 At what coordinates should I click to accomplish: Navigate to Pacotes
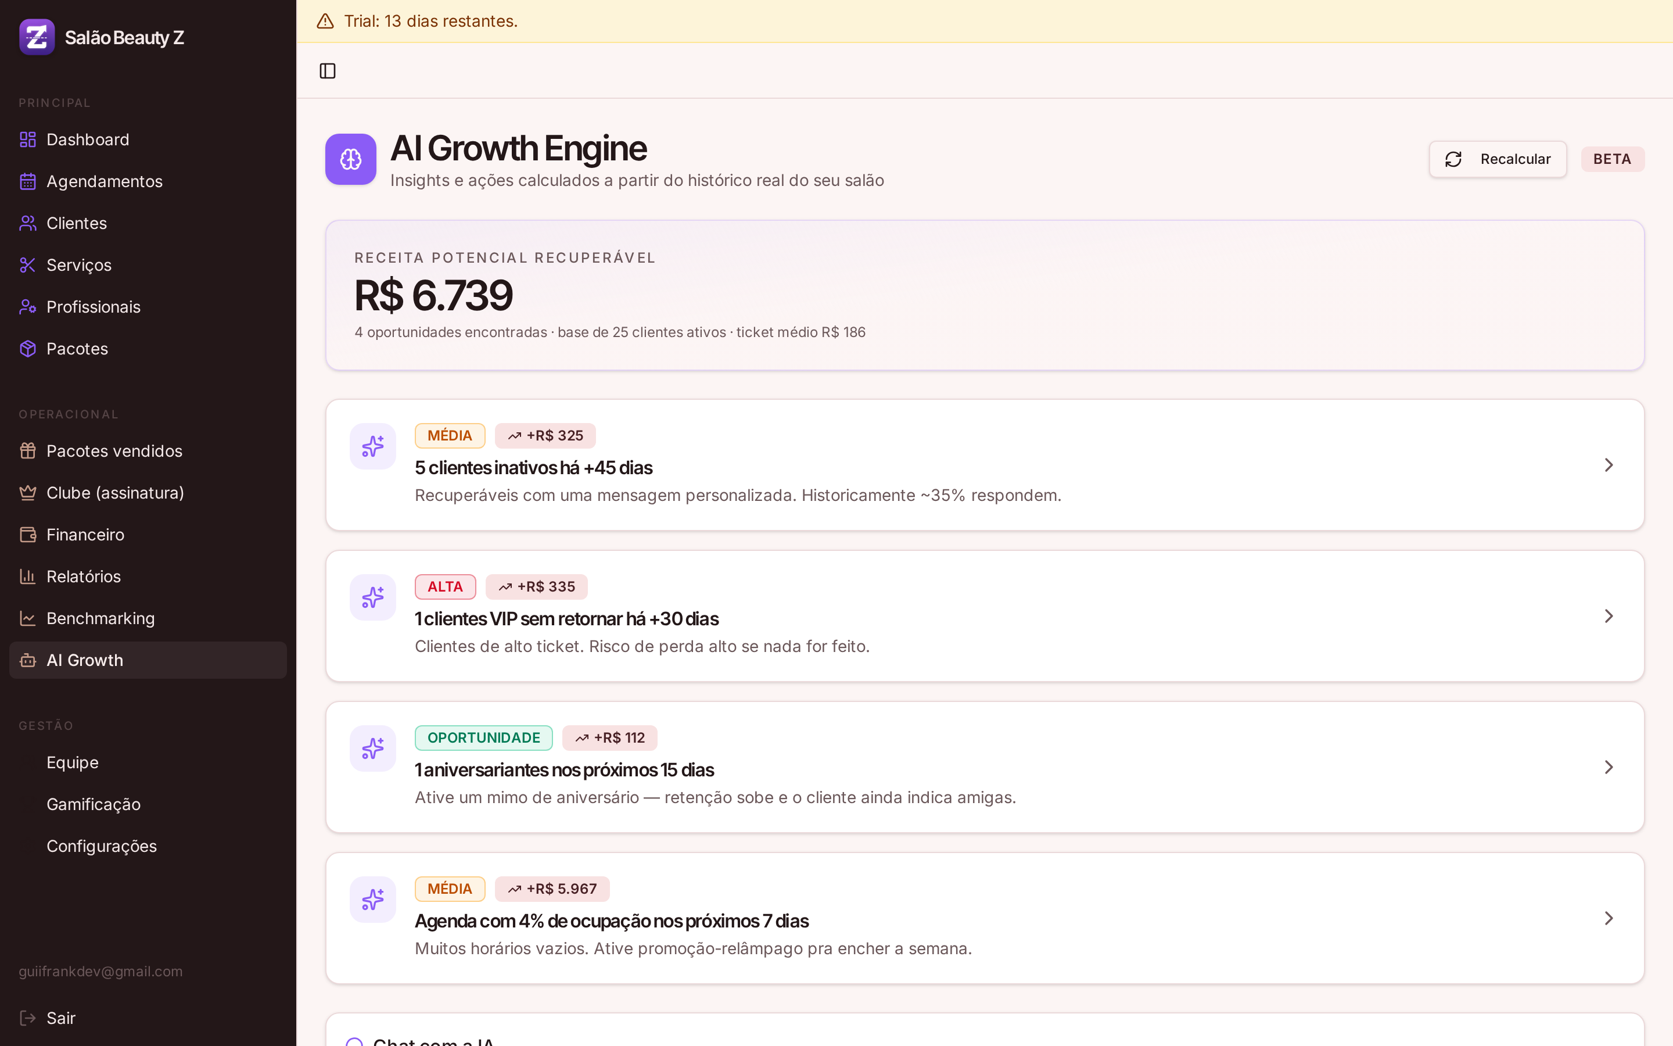coord(148,349)
